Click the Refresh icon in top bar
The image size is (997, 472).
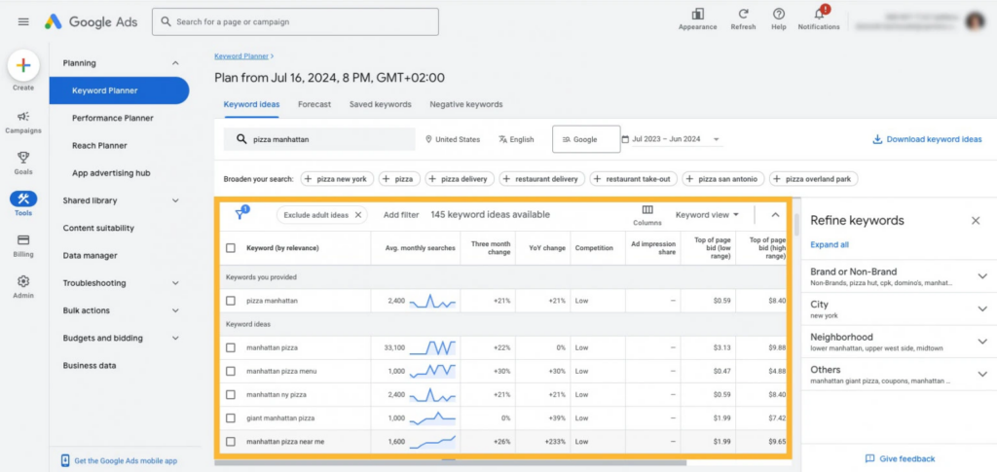point(743,15)
